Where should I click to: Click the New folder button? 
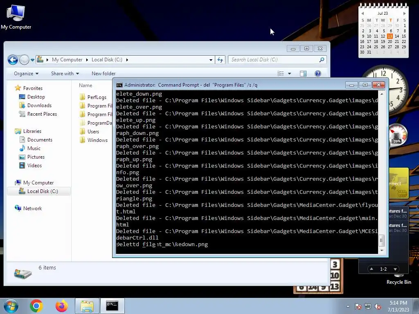click(104, 74)
